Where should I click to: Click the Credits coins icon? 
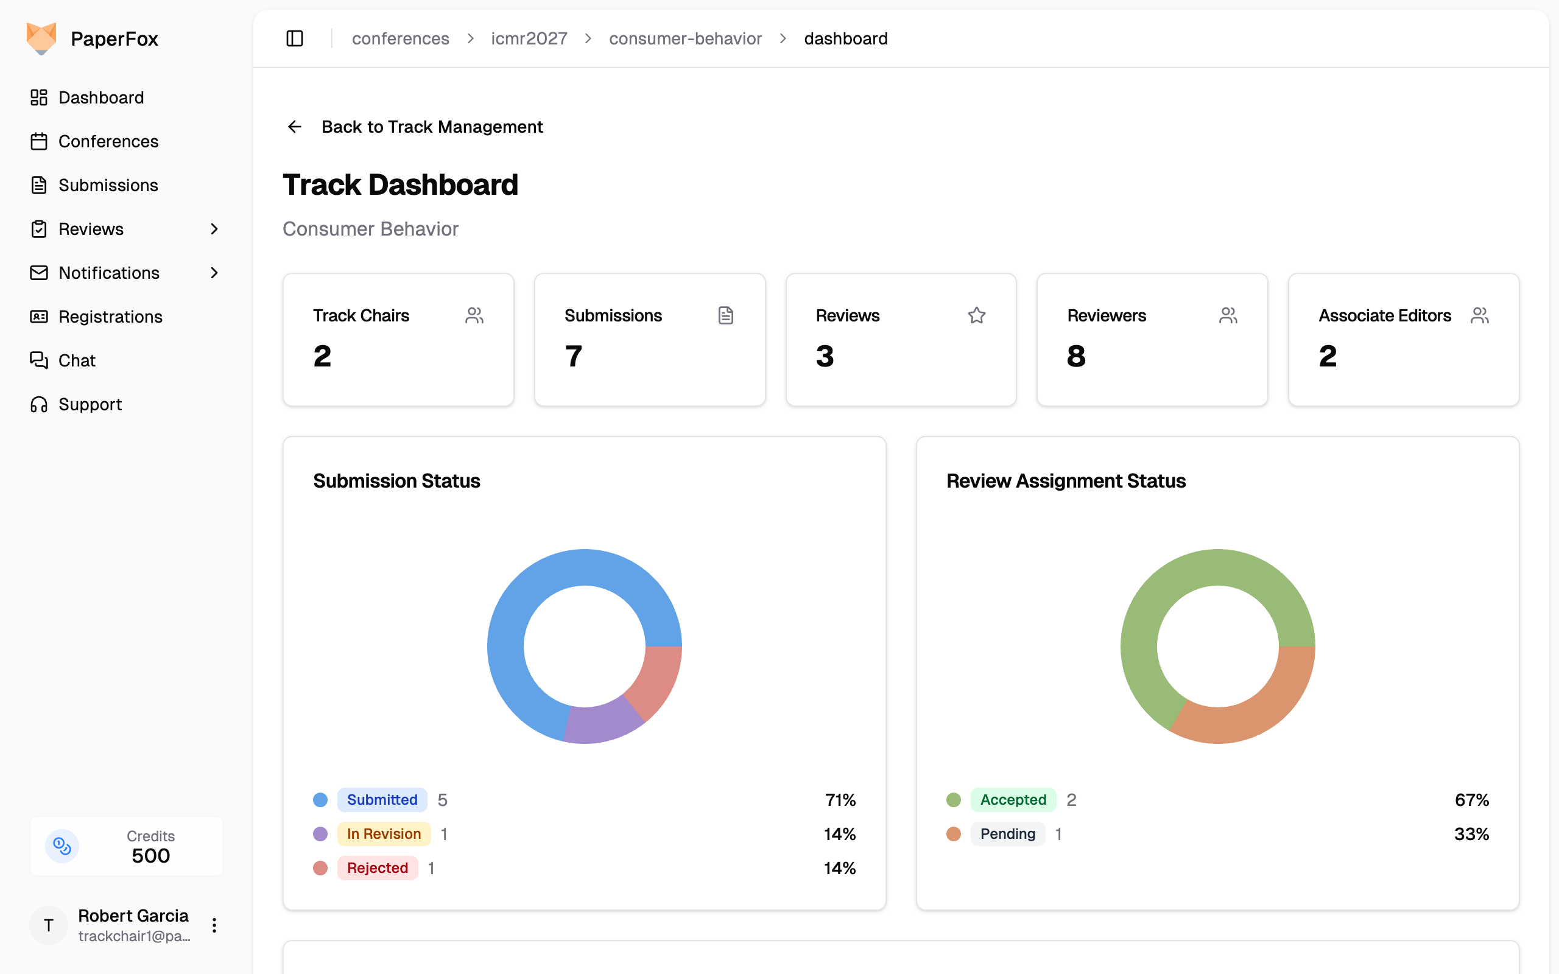click(x=62, y=846)
